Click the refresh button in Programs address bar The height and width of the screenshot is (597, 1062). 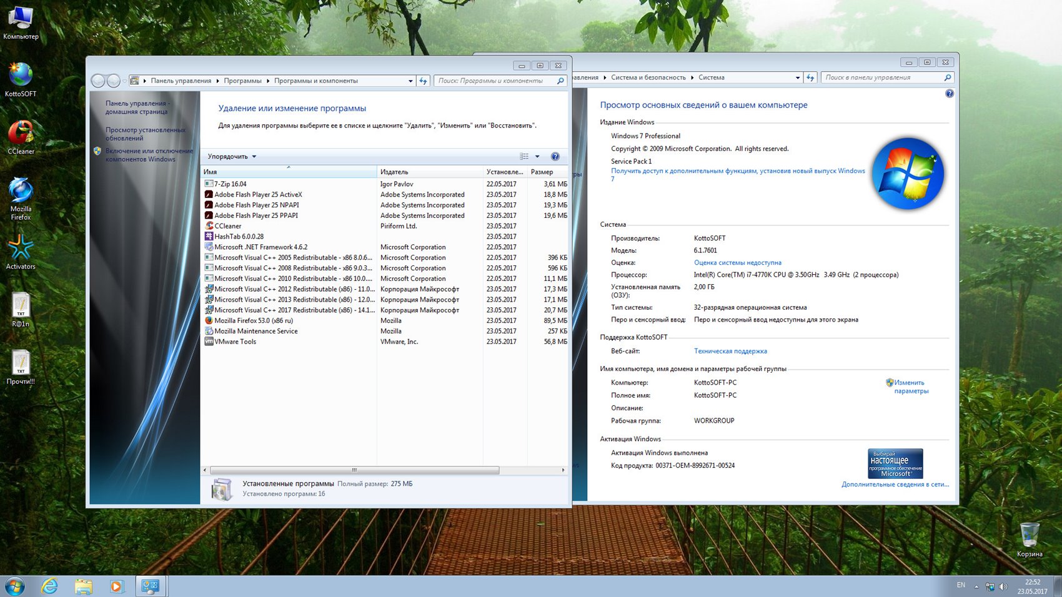coord(424,81)
